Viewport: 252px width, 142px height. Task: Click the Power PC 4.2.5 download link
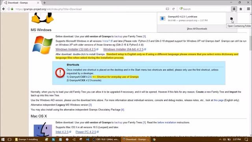click(x=87, y=132)
